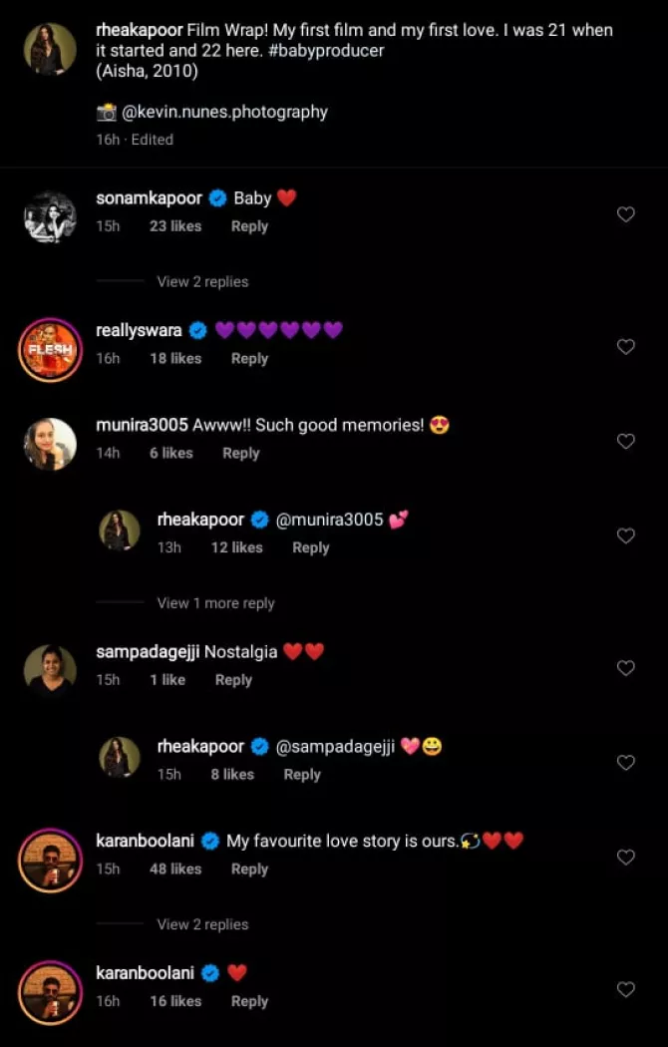Open sampadagejji's profile avatar
Screen dimensions: 668x1047
tap(50, 670)
